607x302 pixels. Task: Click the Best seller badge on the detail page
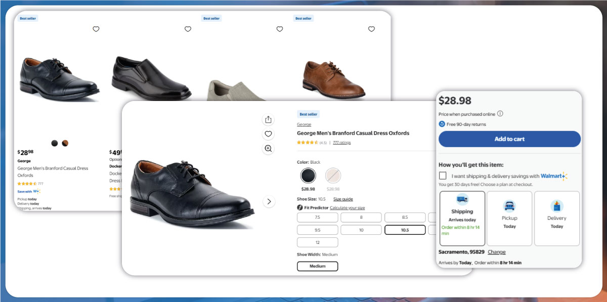308,114
